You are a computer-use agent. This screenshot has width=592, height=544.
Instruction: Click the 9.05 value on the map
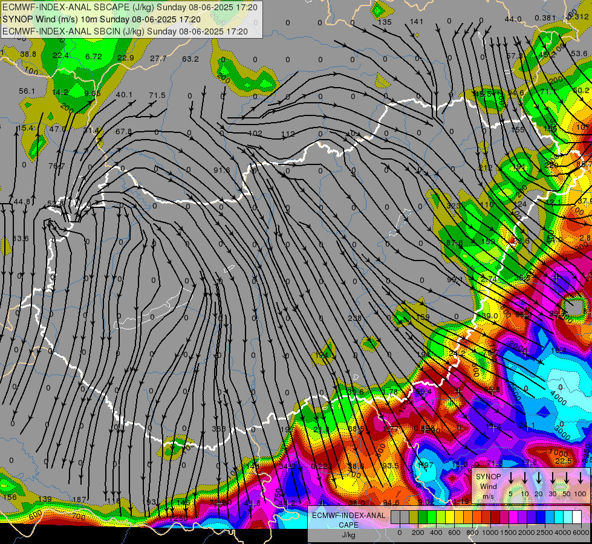[93, 93]
